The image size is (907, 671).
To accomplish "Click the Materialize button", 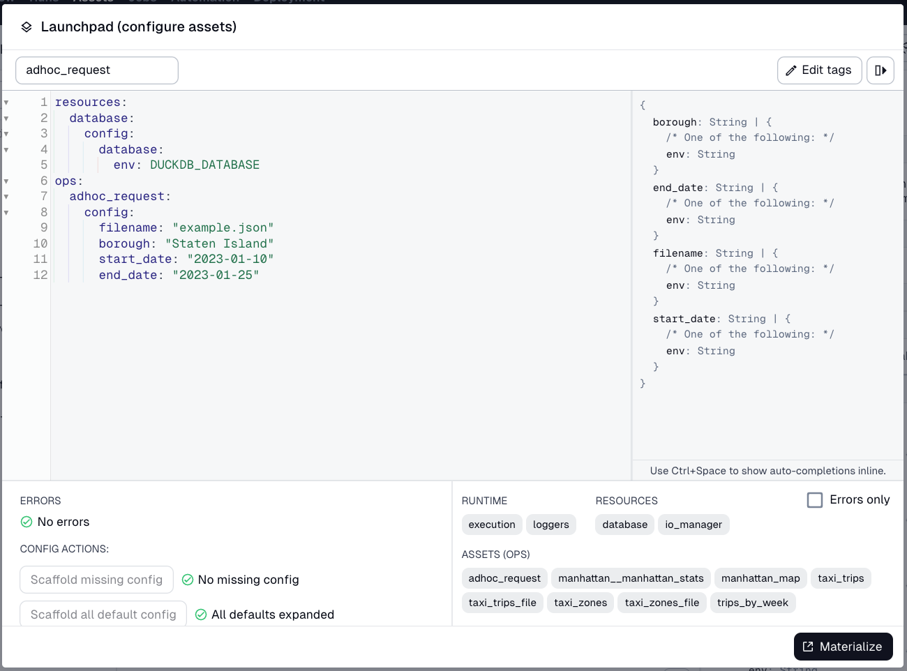I will (843, 647).
